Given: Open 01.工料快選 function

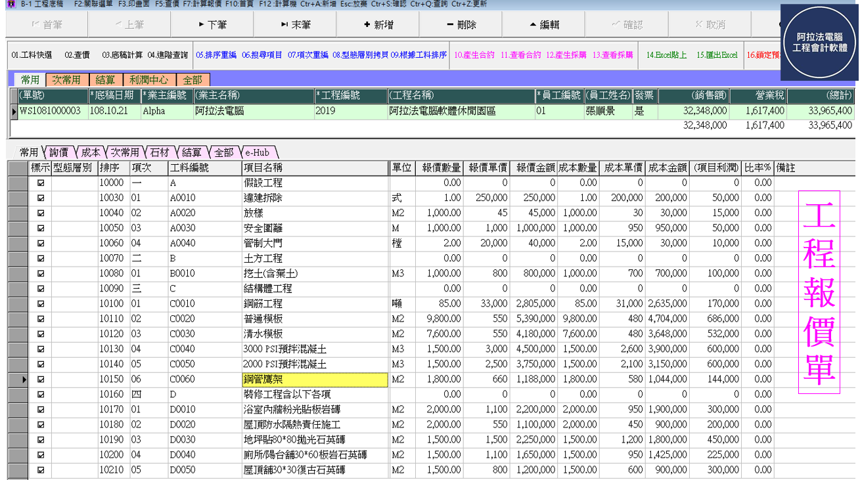Looking at the screenshot, I should (32, 55).
